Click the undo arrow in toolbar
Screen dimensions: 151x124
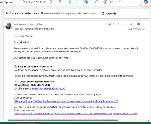(x=120, y=2)
